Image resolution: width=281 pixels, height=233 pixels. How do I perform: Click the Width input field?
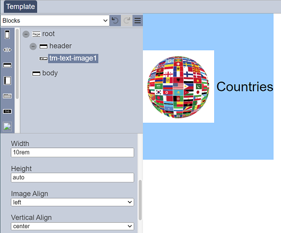(72, 152)
